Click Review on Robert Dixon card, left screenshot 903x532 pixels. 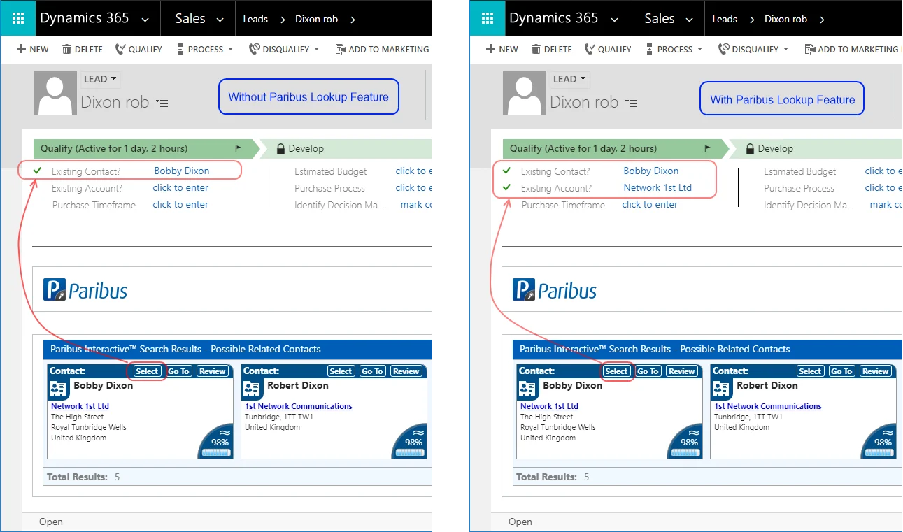coord(406,371)
